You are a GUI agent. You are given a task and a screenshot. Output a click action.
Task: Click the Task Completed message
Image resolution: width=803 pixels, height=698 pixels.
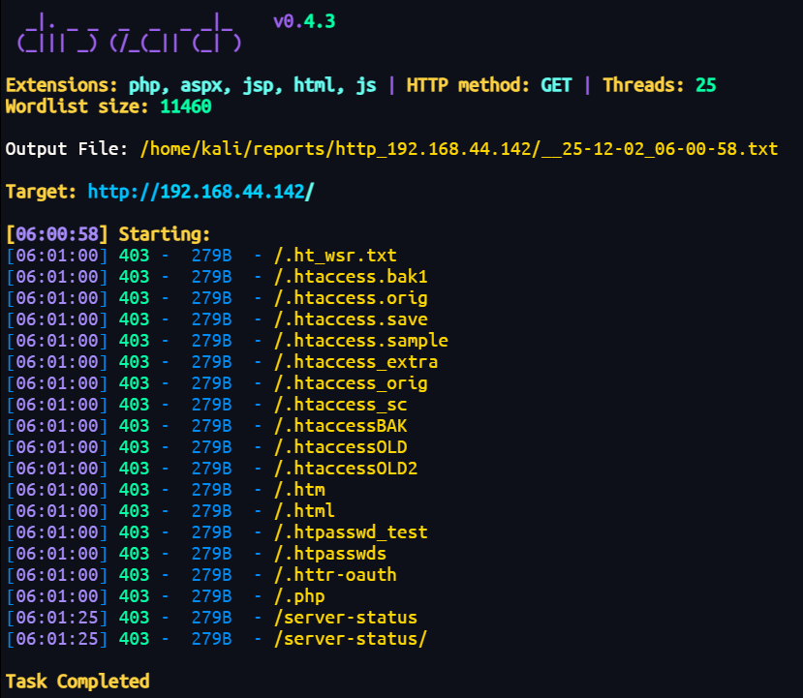click(x=77, y=682)
